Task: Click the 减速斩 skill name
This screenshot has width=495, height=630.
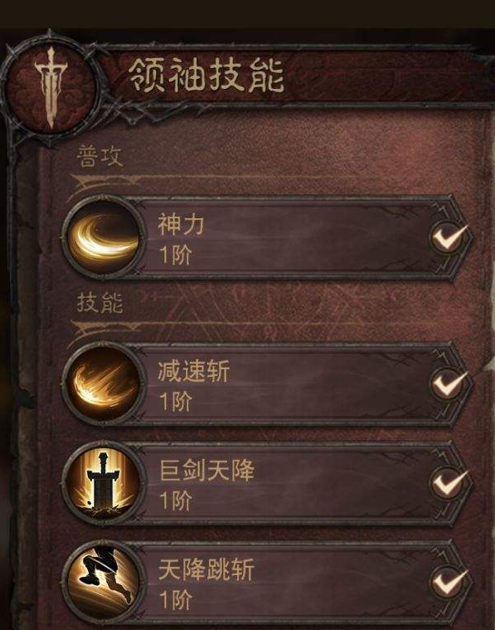Action: [x=193, y=370]
